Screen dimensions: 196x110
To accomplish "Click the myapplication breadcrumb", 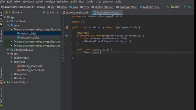I will click(x=126, y=7).
